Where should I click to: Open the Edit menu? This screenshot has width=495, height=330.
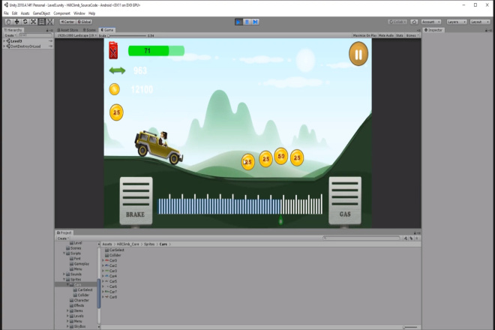click(x=14, y=13)
